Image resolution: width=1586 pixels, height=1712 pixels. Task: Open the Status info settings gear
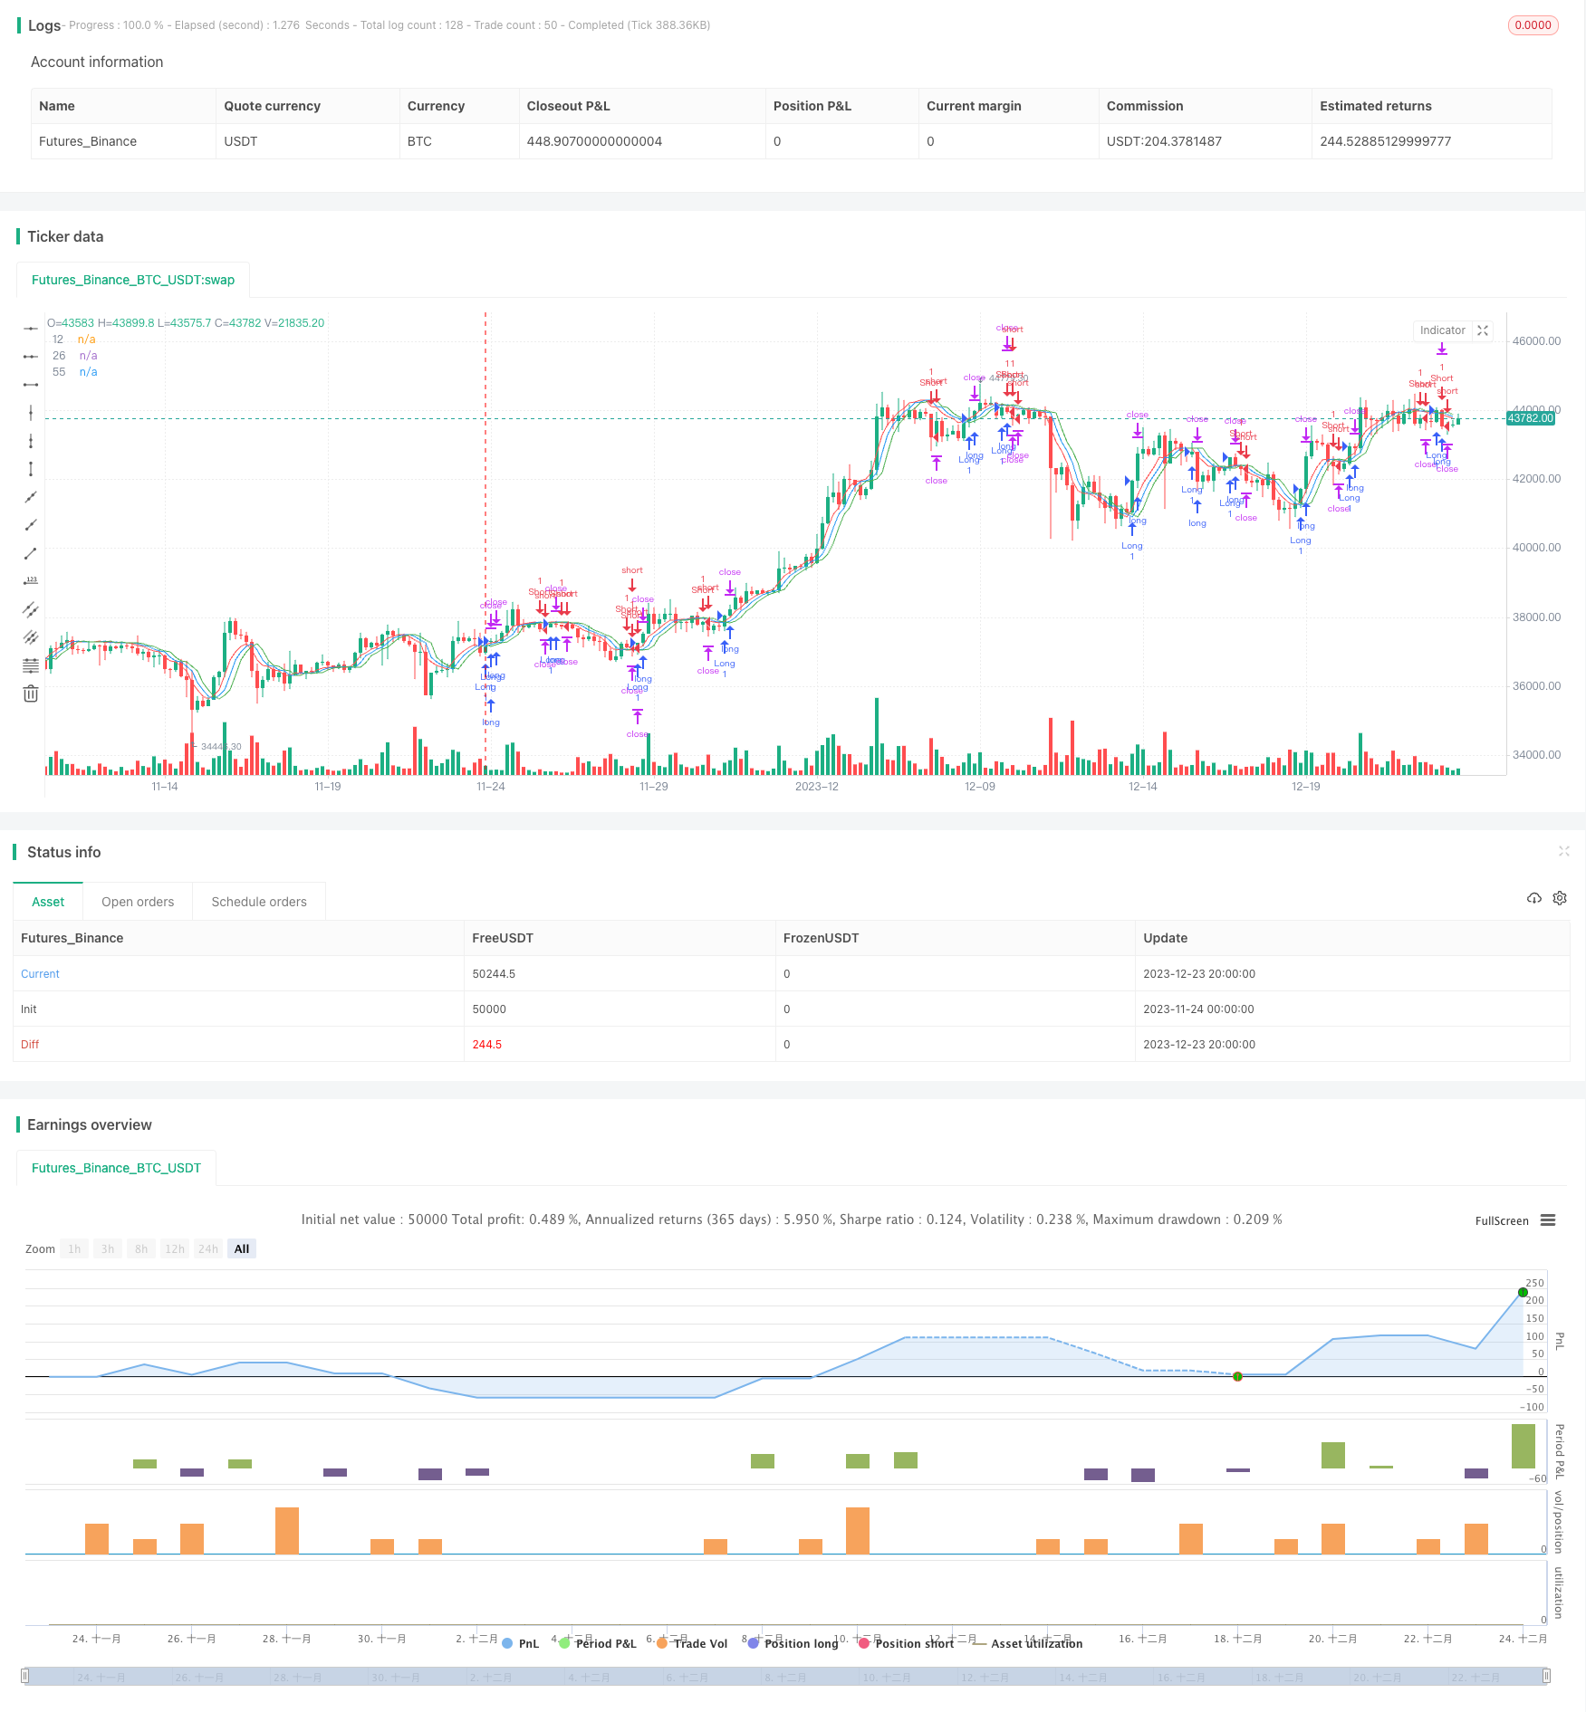[x=1560, y=898]
